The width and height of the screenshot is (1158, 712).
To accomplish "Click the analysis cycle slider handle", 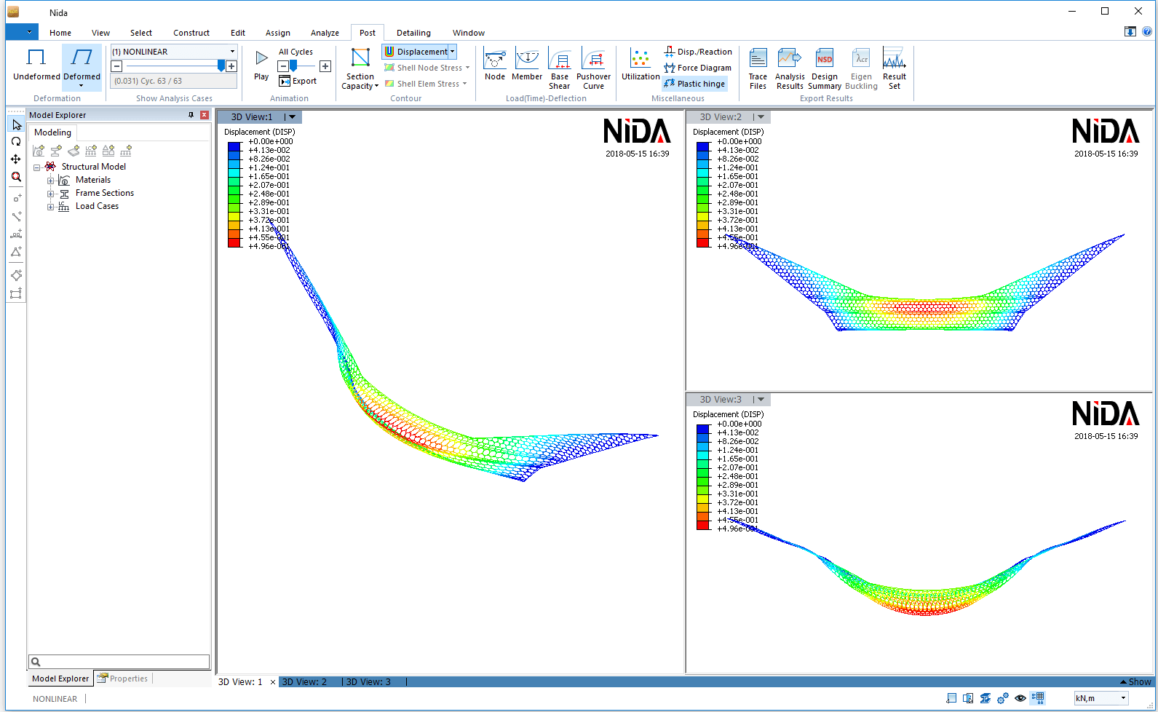I will [221, 66].
